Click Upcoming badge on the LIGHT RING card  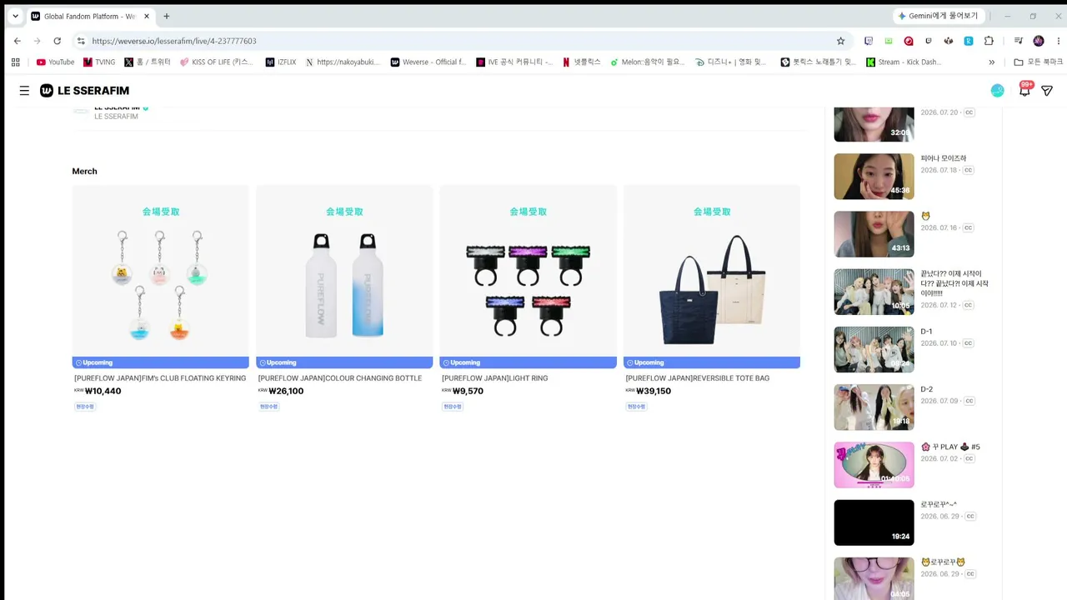pyautogui.click(x=528, y=362)
